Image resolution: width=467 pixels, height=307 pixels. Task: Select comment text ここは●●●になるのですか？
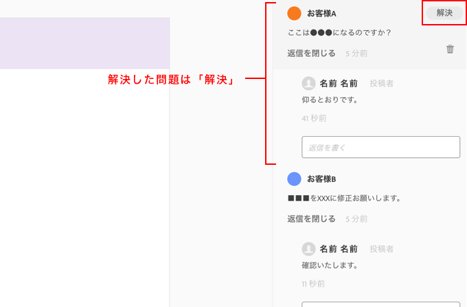(x=339, y=32)
